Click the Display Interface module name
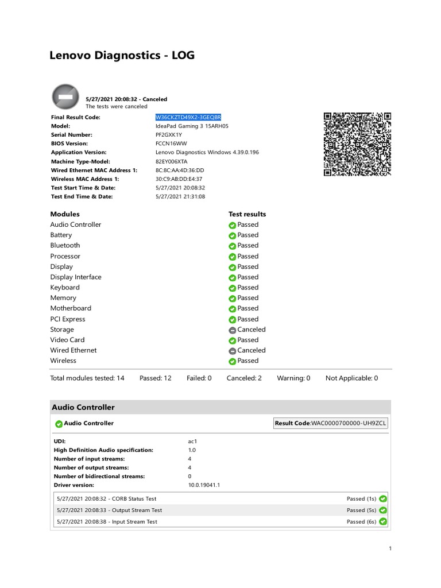The height and width of the screenshot is (588, 441). [76, 277]
